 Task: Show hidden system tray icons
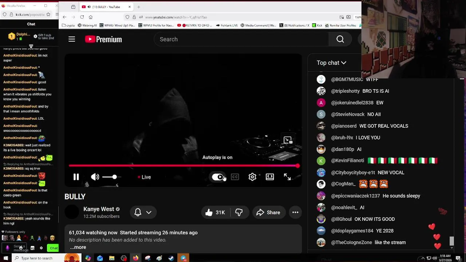coord(422,258)
